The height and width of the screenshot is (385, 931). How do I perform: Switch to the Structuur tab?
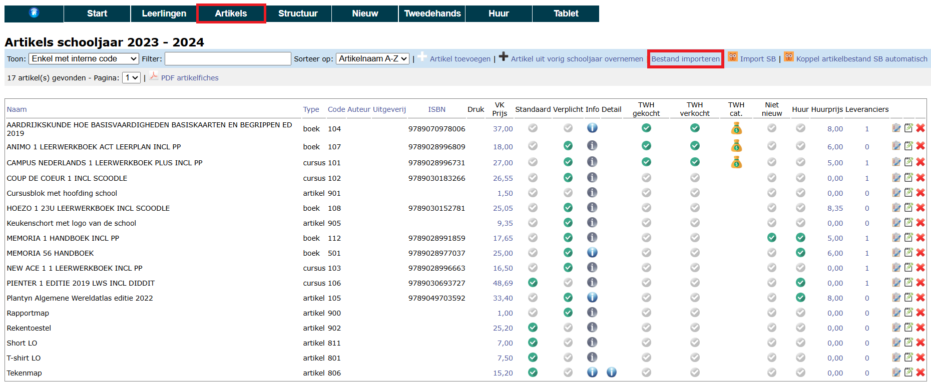click(x=298, y=13)
